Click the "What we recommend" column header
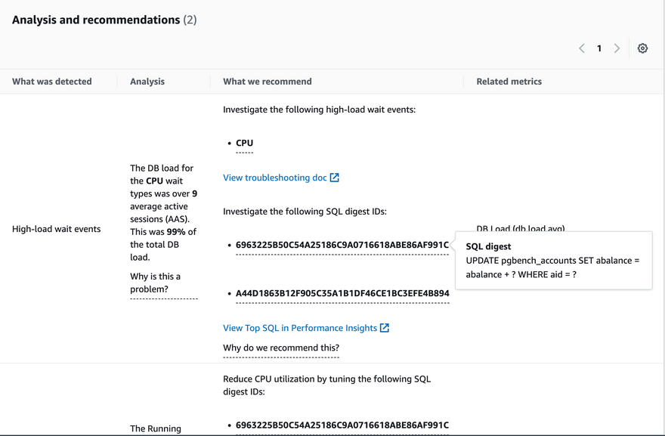Image resolution: width=665 pixels, height=436 pixels. 268,82
